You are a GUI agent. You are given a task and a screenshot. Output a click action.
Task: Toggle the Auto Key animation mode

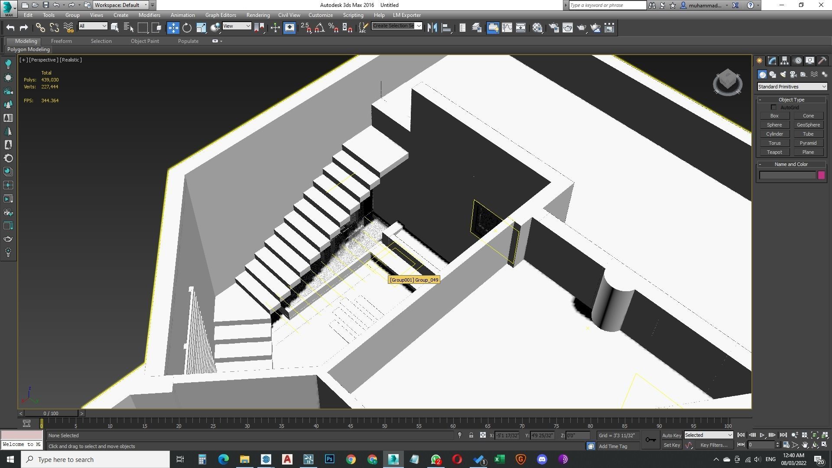(672, 435)
